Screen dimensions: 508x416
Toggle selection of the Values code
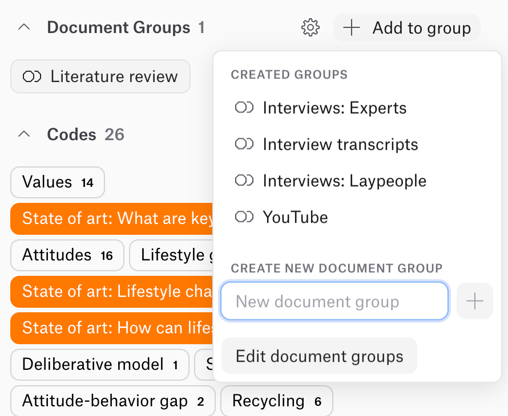click(57, 182)
